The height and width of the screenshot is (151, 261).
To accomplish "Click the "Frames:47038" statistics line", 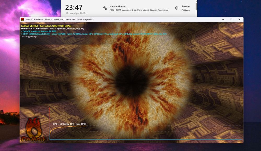I will pyautogui.click(x=52, y=29).
